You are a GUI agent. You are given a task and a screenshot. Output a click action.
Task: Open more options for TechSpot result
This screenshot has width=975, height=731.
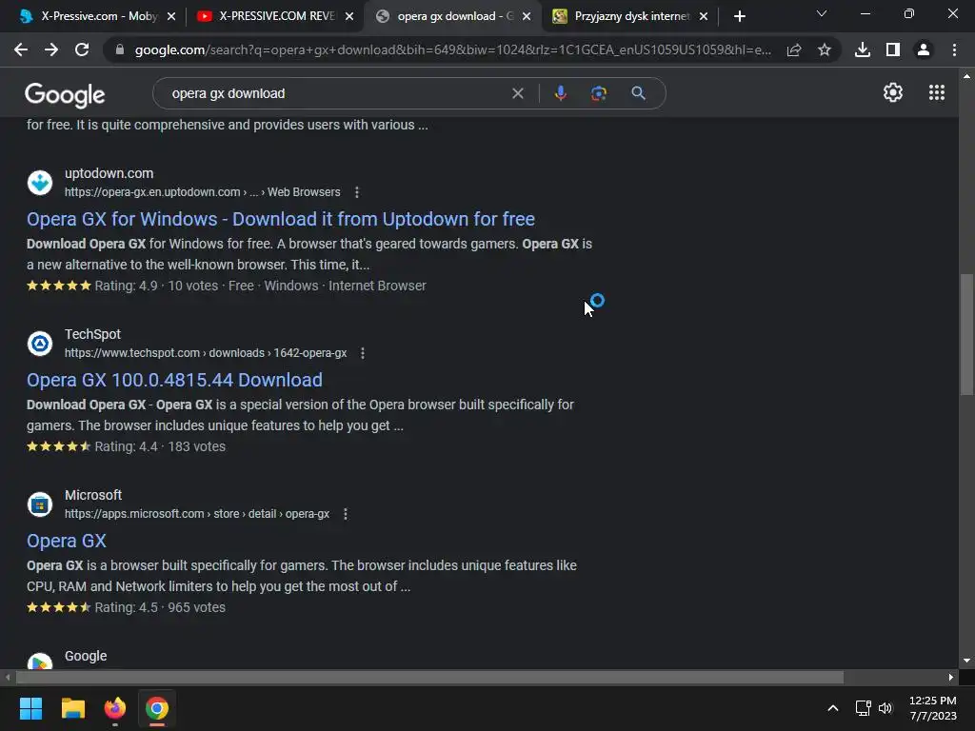[x=363, y=353]
